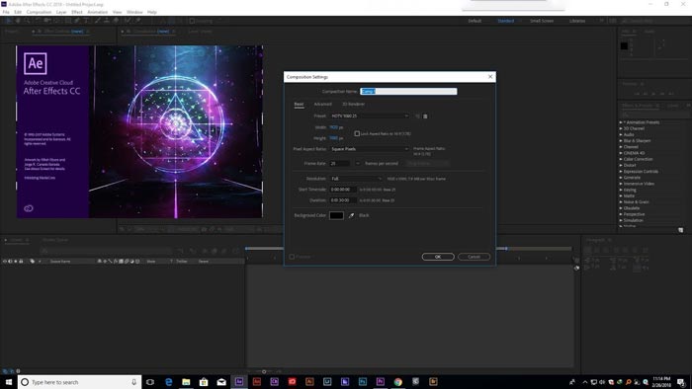
Task: Expand Keying effects category
Action: (x=621, y=190)
